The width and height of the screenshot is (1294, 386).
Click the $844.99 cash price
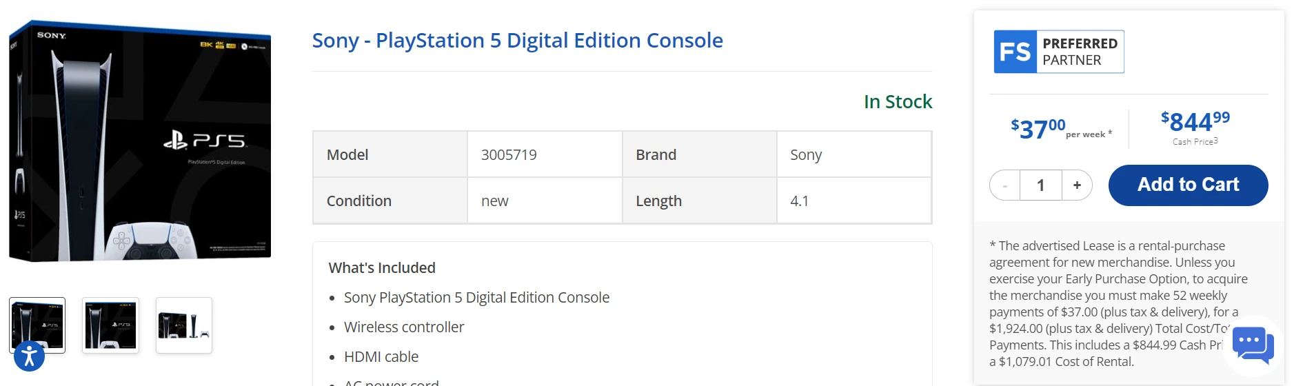click(x=1195, y=123)
